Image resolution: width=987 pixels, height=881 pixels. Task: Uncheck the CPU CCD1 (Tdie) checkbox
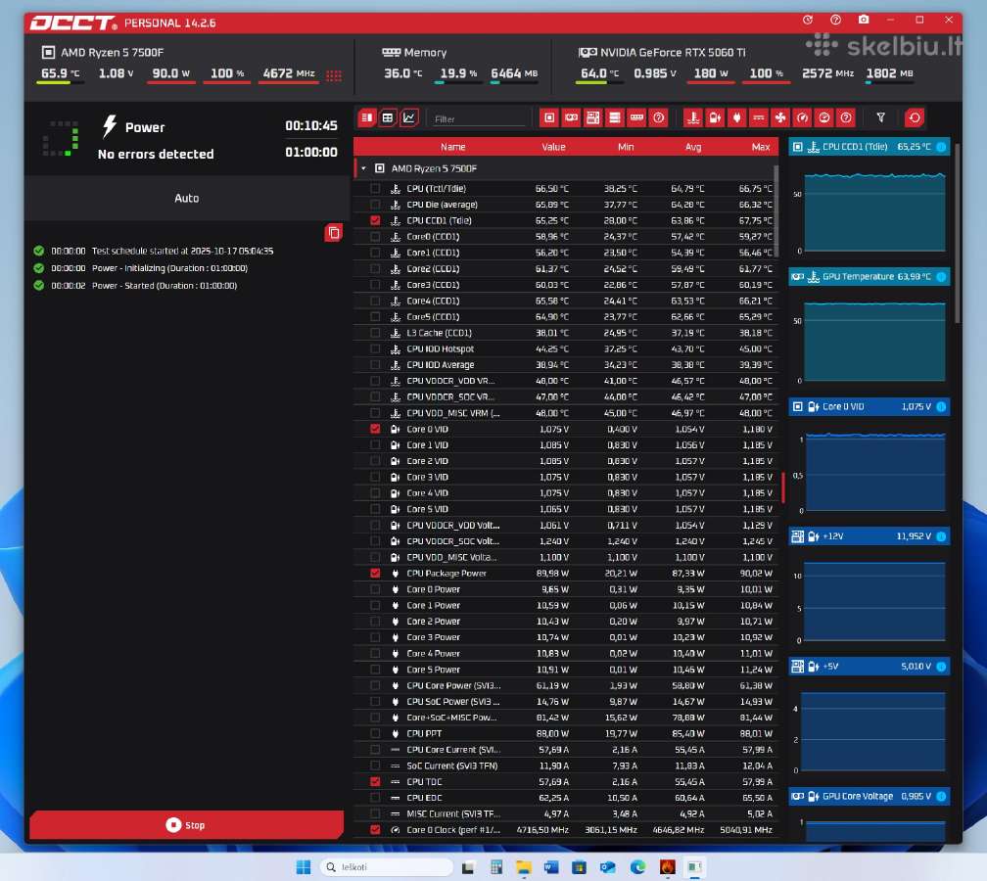(x=375, y=220)
